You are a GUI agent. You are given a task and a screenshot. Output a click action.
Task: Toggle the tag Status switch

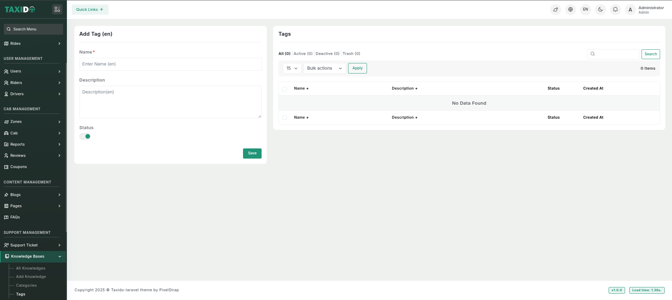point(85,137)
